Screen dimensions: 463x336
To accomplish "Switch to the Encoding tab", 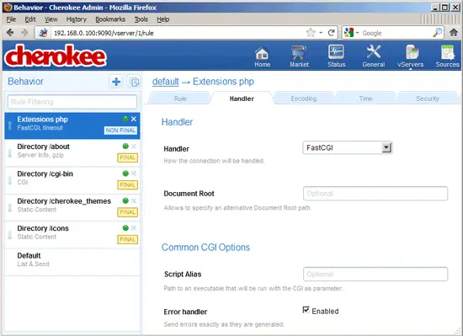I will pos(304,99).
